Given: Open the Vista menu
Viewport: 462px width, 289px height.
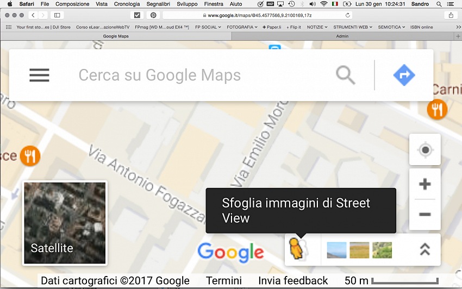Looking at the screenshot, I should pyautogui.click(x=101, y=4).
